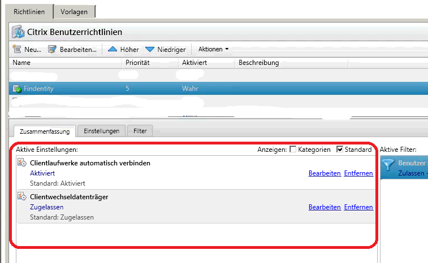Click the Zugelassen value under Clientwechseldatenträger
The width and height of the screenshot is (428, 263).
[x=47, y=207]
